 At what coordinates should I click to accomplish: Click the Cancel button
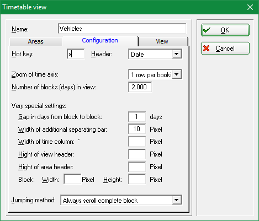(225, 48)
